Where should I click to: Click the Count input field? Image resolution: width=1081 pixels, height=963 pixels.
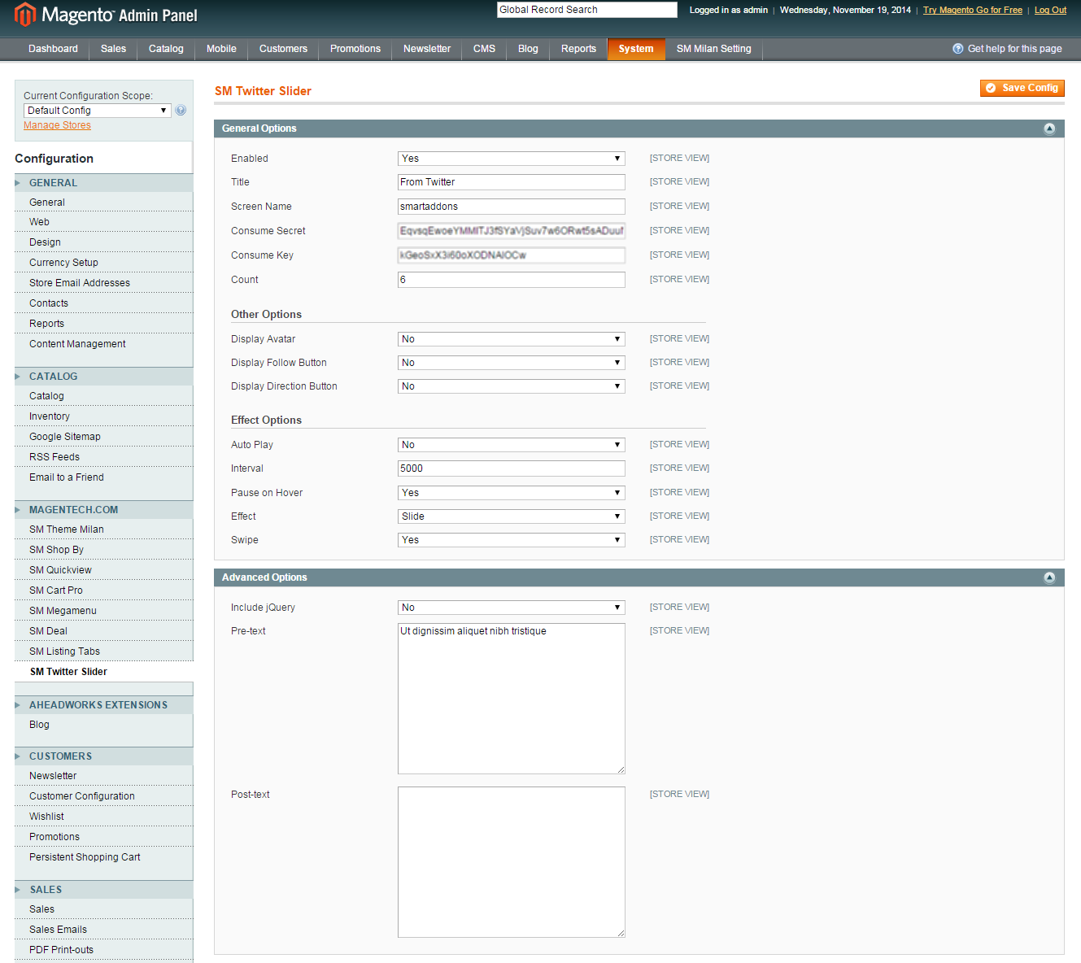(512, 280)
